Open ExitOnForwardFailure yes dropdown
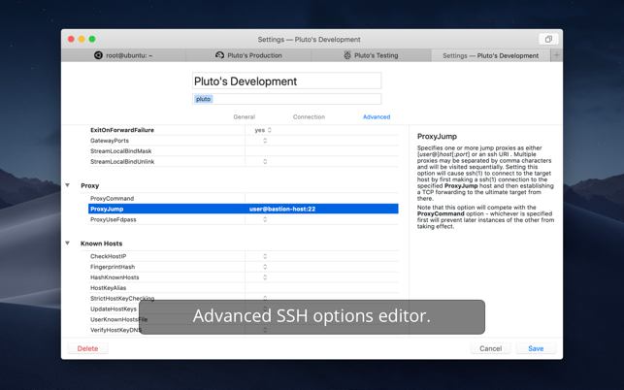This screenshot has height=390, width=624. tap(263, 130)
